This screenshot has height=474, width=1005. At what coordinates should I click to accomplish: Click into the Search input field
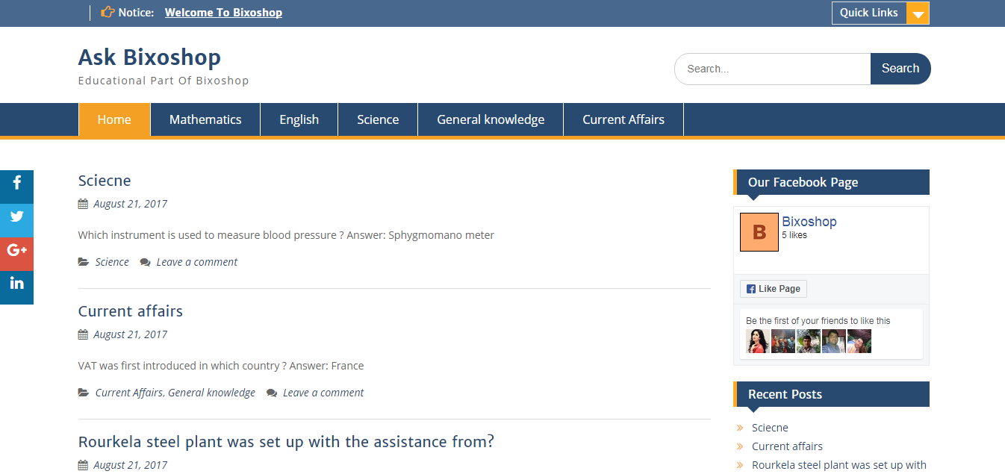point(773,69)
